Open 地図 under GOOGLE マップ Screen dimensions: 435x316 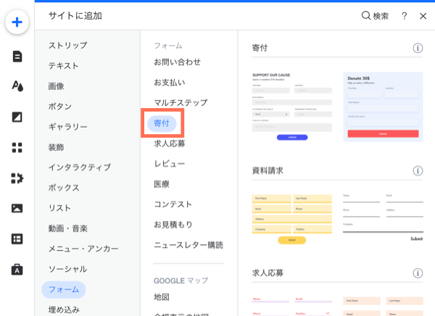162,297
